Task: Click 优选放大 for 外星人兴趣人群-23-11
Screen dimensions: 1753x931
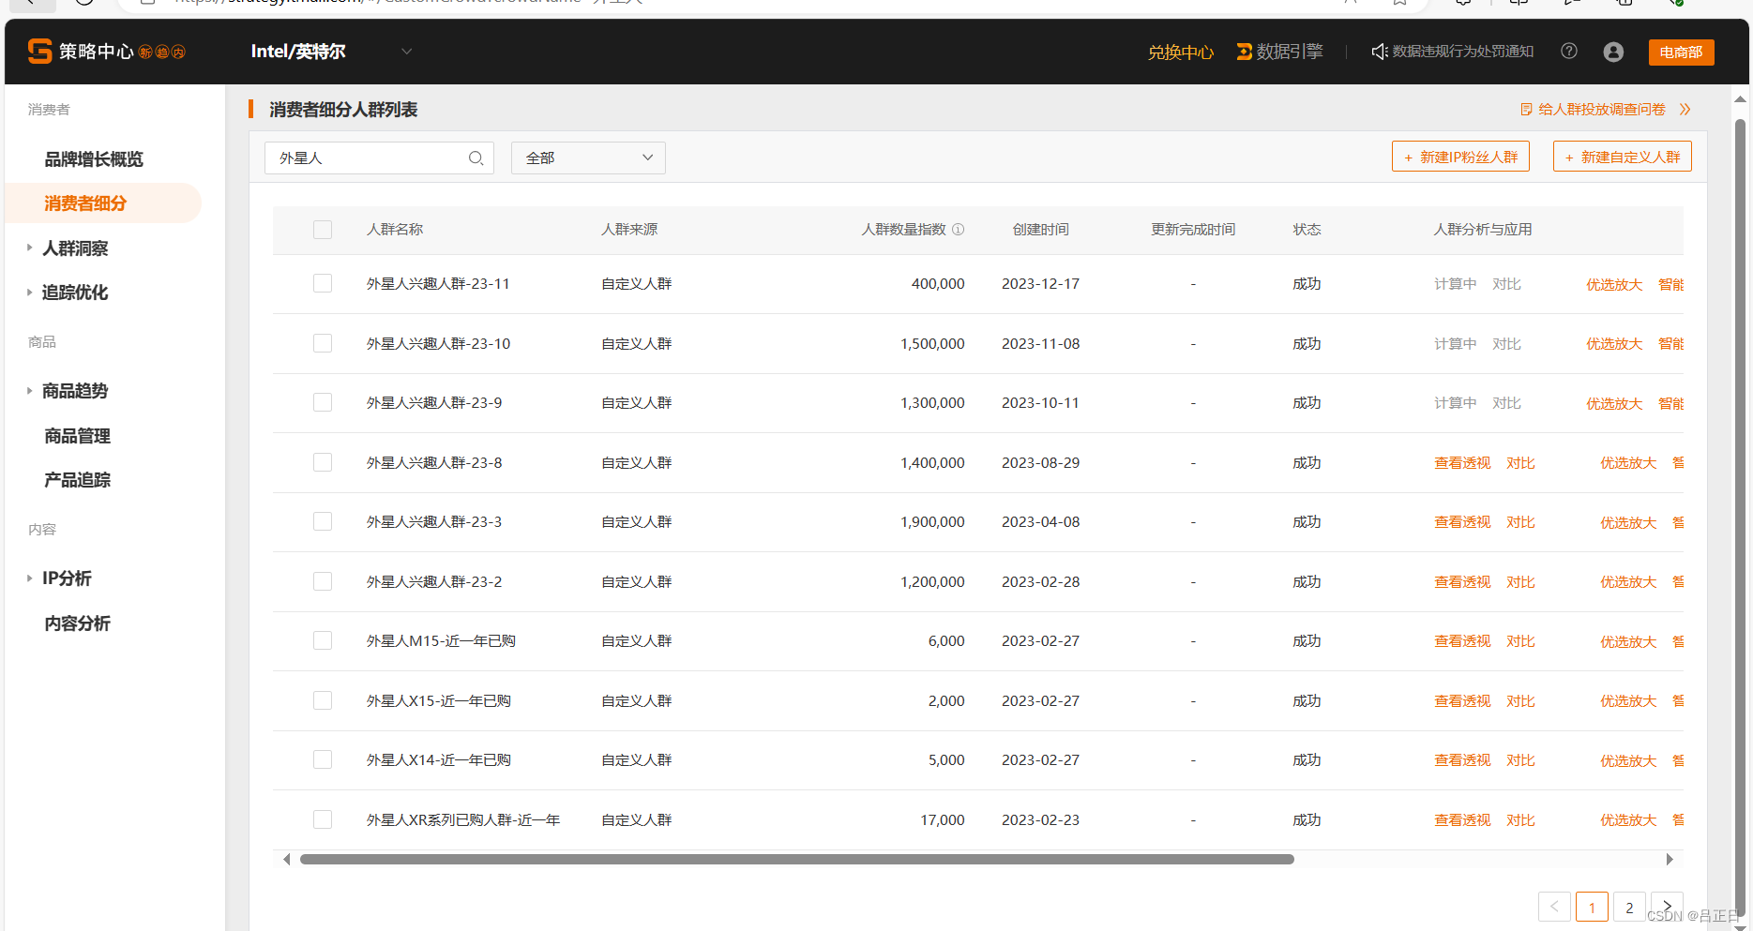Action: (x=1614, y=284)
